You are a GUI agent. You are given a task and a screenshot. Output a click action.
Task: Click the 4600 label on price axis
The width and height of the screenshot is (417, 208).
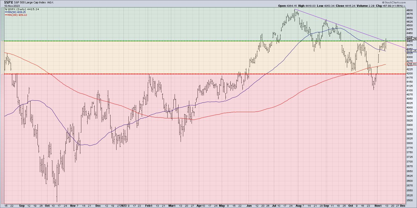(x=409, y=10)
